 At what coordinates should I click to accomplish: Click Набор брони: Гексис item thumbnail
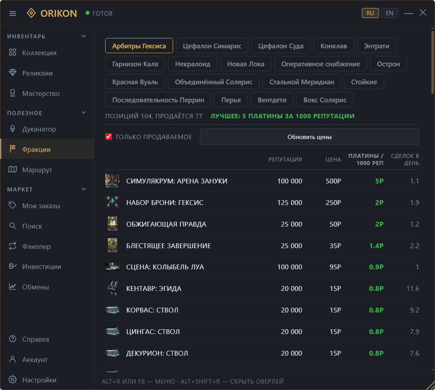112,202
